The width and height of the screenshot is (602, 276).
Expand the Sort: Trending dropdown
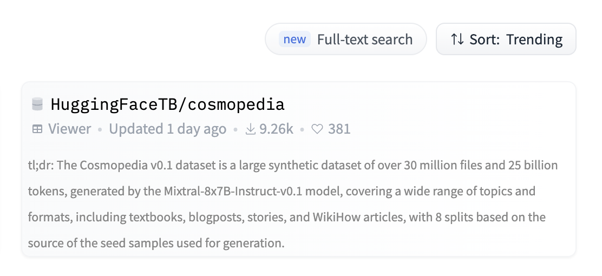tap(506, 39)
